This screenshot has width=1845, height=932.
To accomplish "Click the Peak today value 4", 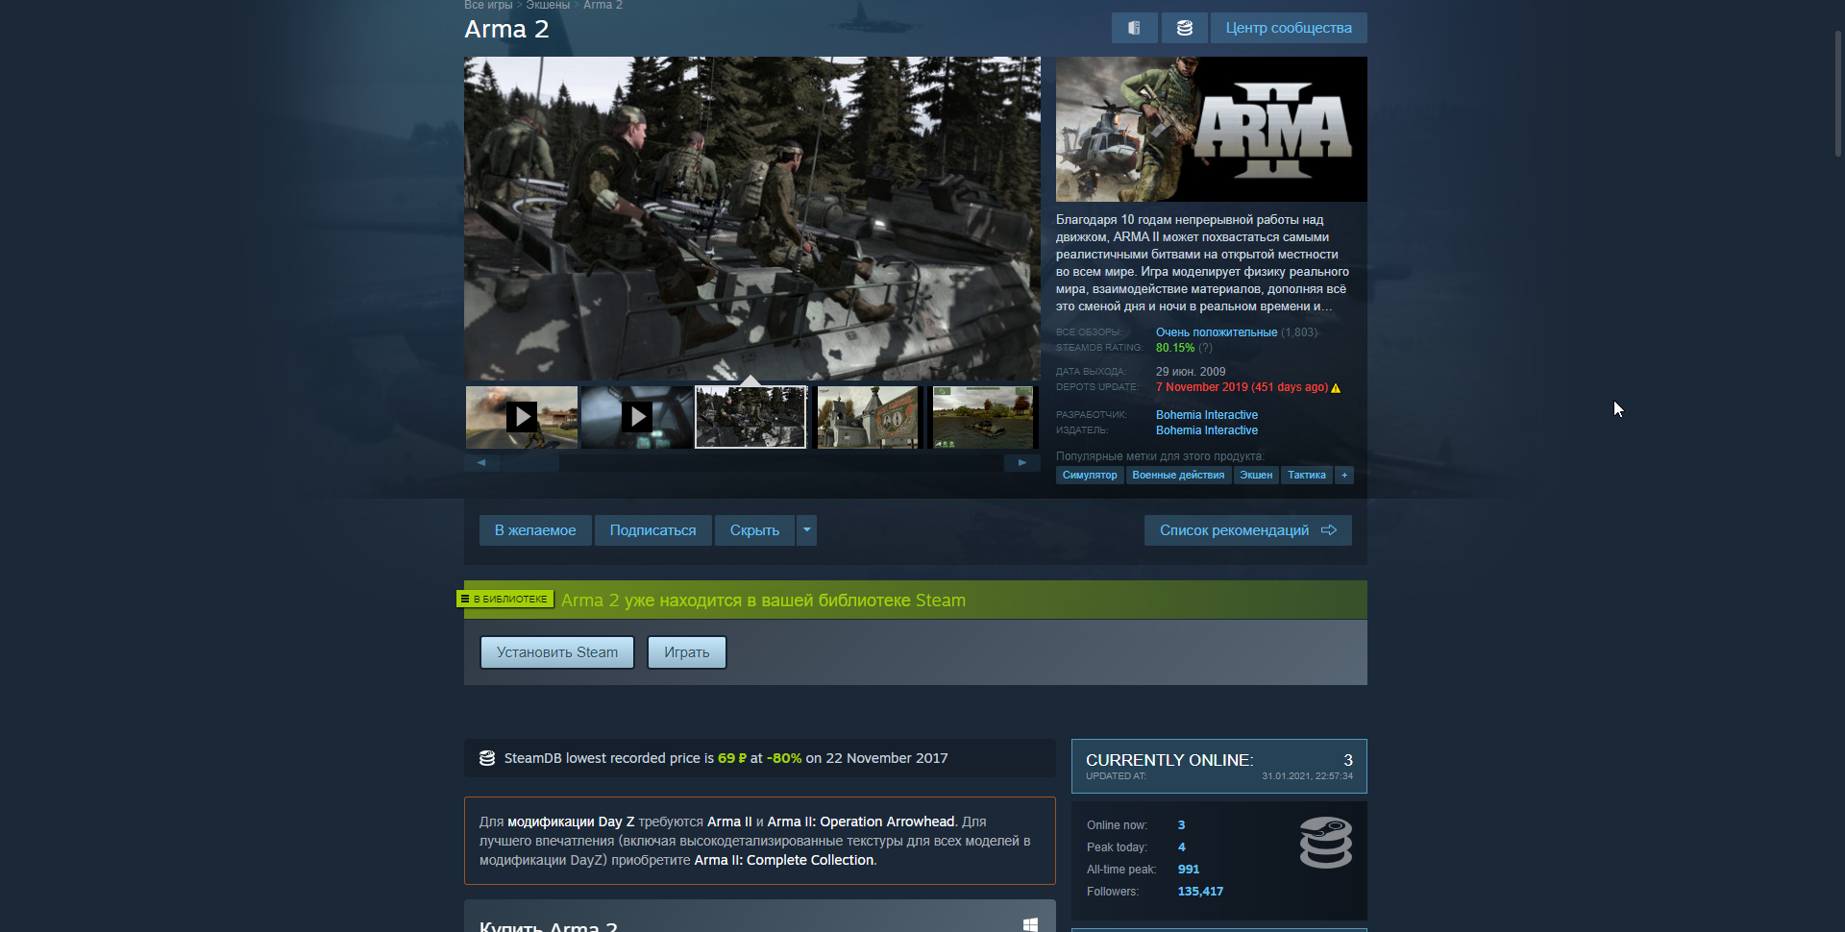I will (x=1182, y=847).
